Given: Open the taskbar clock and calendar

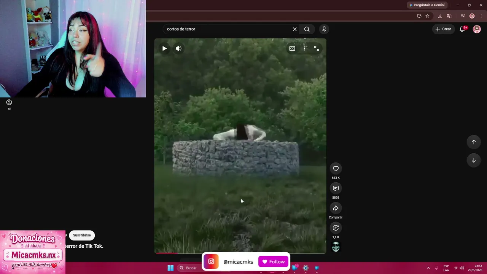Looking at the screenshot, I should click(x=476, y=268).
